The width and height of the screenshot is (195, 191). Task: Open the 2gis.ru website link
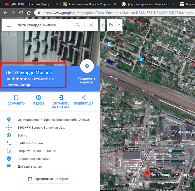tap(23, 135)
